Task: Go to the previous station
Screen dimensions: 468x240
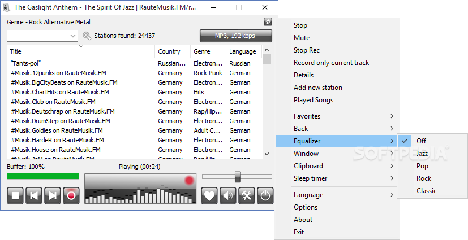Action: 34,195
